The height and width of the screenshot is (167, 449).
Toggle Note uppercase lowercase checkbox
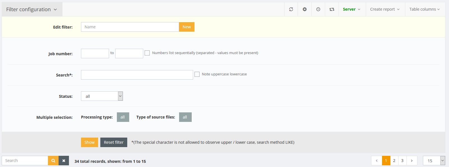(x=197, y=74)
